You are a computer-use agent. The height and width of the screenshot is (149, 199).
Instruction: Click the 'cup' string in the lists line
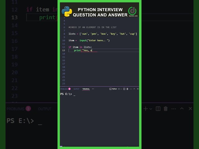(x=132, y=34)
